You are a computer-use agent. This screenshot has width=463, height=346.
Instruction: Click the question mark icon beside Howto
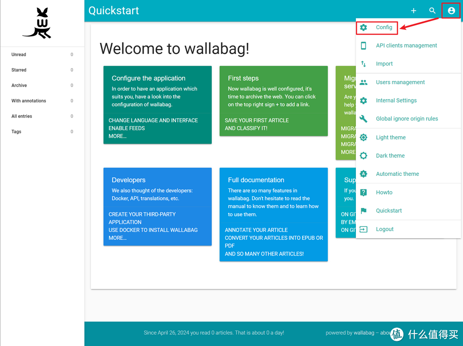click(x=364, y=193)
